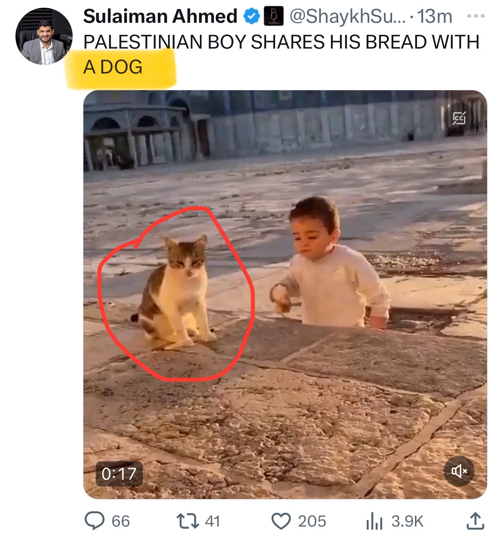Click the circled cat in the video
Viewport: 503px width, 539px height.
point(177,292)
